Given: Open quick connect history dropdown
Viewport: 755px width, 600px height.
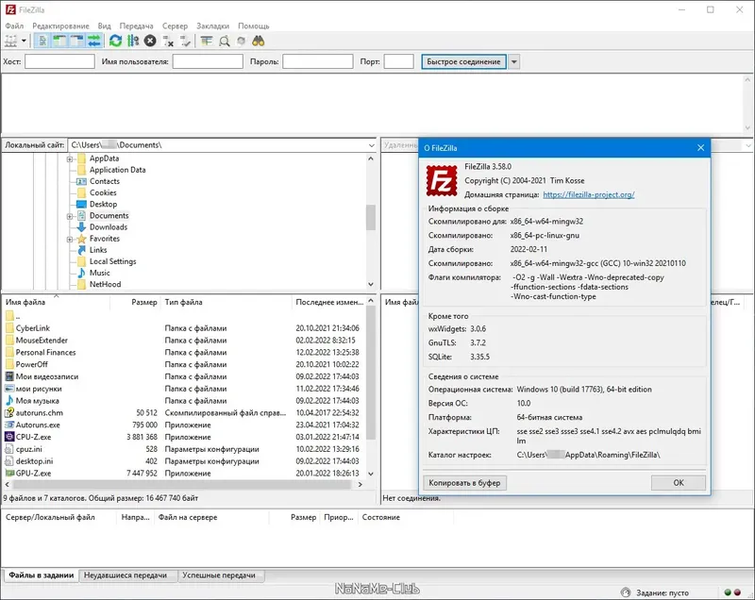Looking at the screenshot, I should coord(513,61).
